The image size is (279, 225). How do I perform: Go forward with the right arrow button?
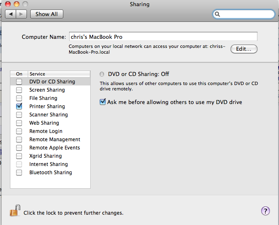(22, 14)
